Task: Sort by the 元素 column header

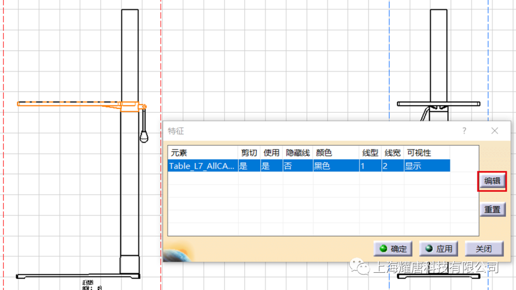Action: pos(179,153)
